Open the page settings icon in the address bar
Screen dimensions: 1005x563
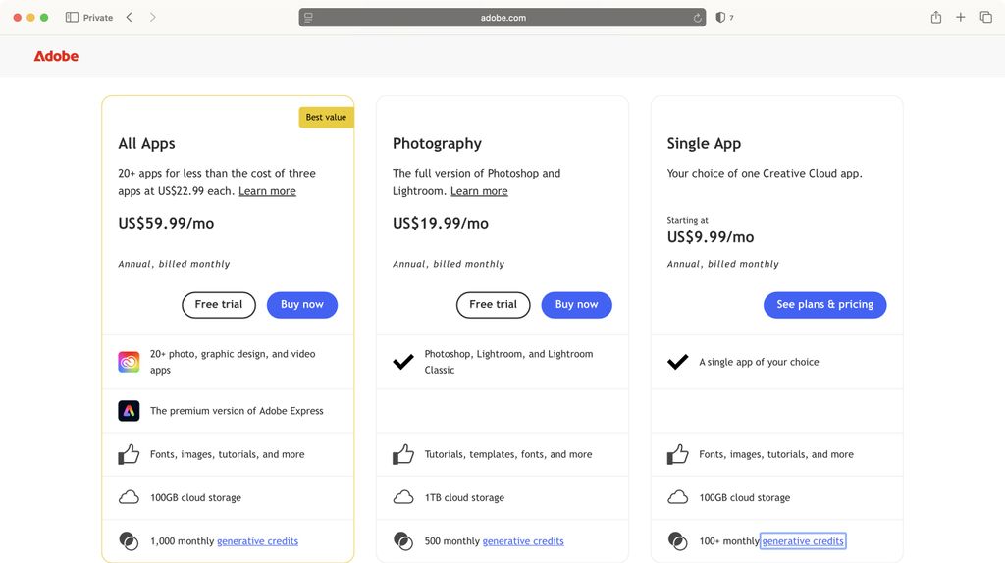point(309,18)
